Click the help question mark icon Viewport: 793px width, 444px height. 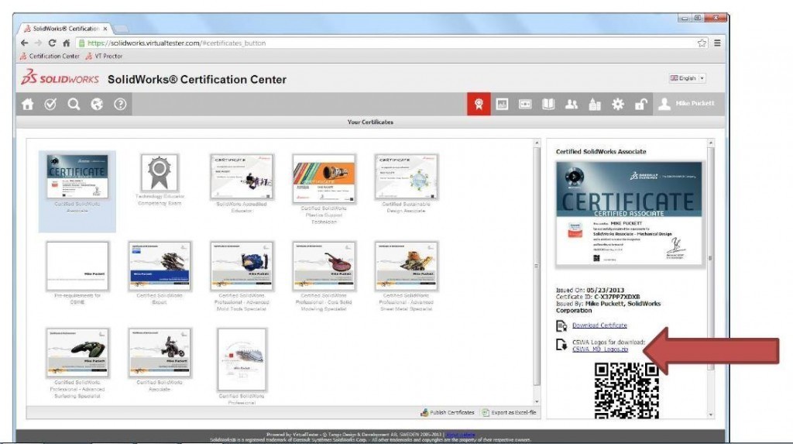click(x=120, y=105)
